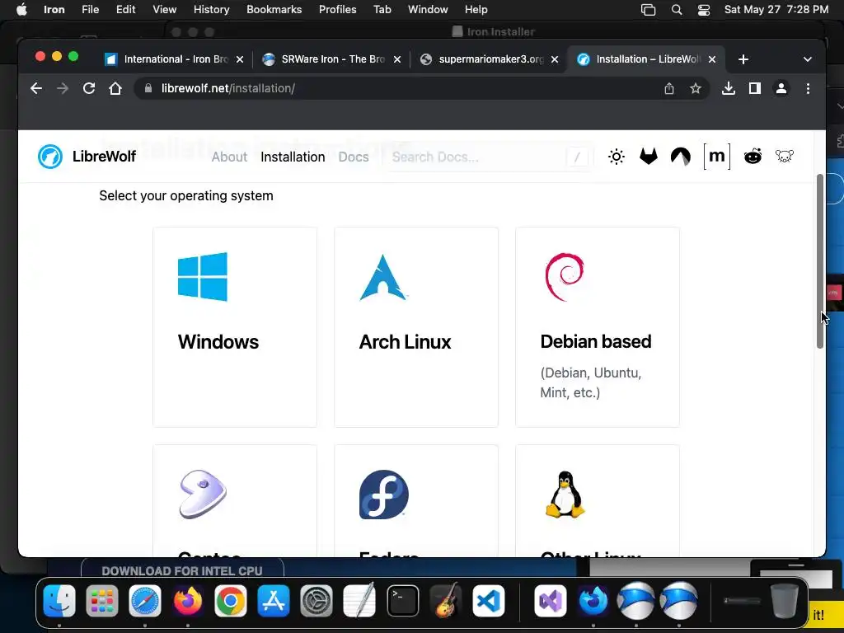The image size is (844, 633).
Task: Open the downloads icon in the toolbar
Action: (x=729, y=88)
